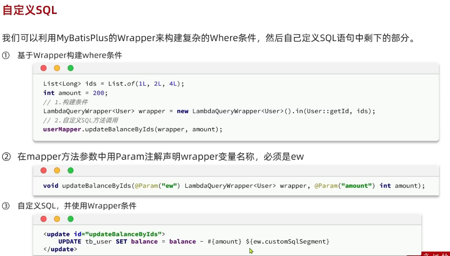Click the yellow dot in the second code window
This screenshot has height=256, width=450.
click(x=57, y=170)
